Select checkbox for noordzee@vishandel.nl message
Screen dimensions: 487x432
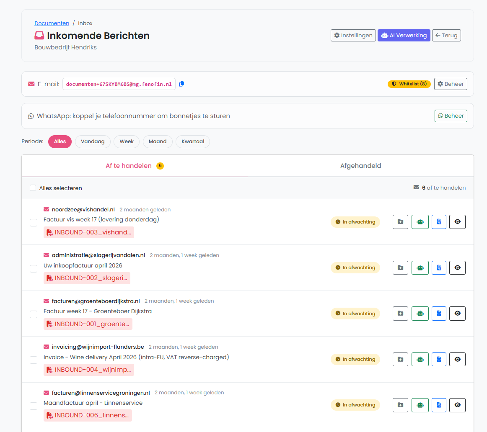[x=34, y=223]
